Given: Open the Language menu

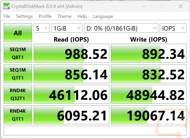Looking at the screenshot, I should tap(103, 16).
